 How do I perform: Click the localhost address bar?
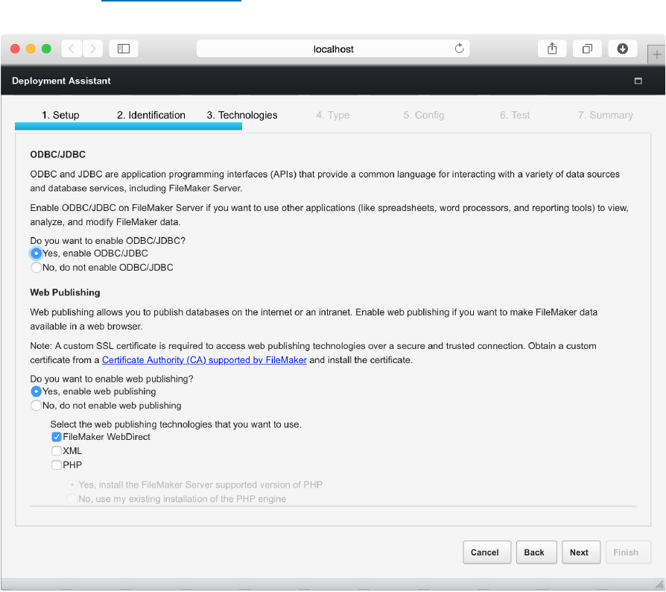click(x=333, y=49)
